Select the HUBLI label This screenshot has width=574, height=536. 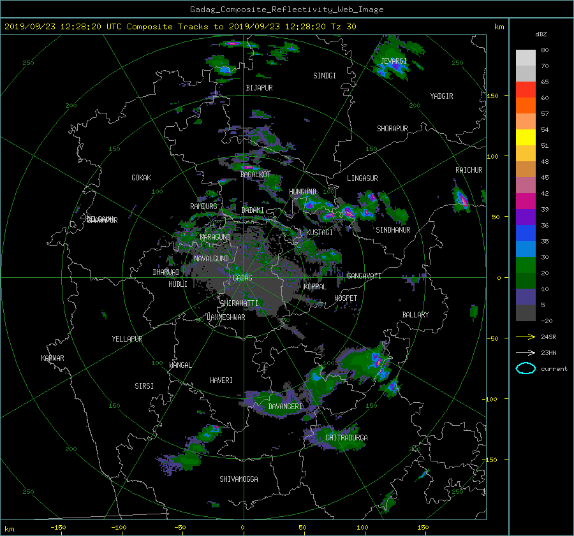coord(177,284)
